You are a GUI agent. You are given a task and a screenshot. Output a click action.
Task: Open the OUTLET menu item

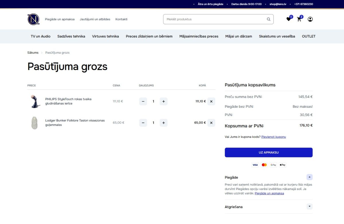tap(308, 36)
